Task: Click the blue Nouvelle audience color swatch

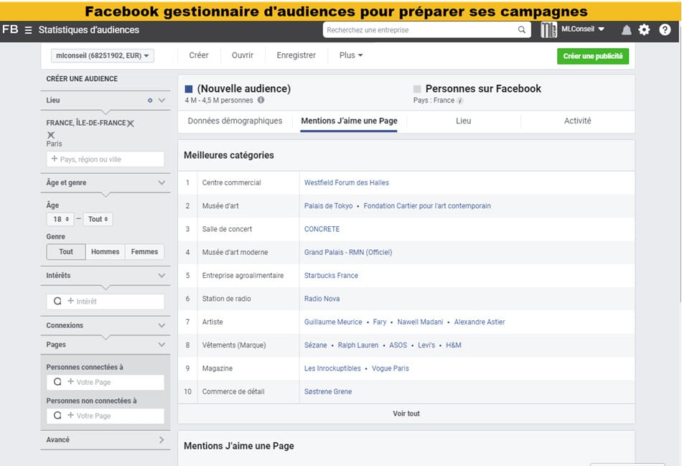Action: [189, 89]
